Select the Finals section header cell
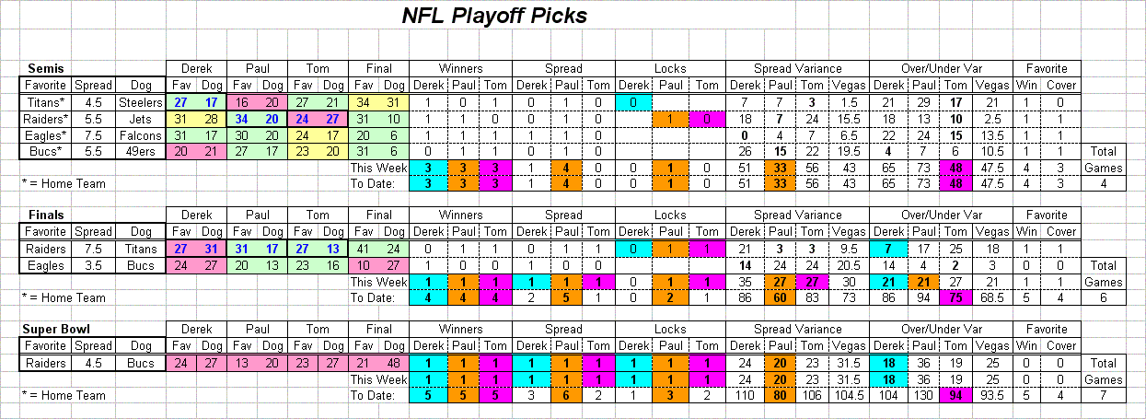 point(47,215)
